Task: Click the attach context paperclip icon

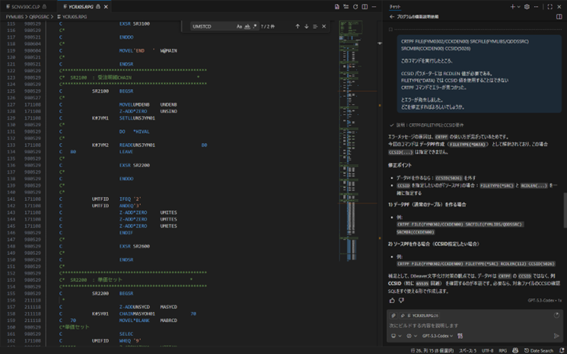Action: [393, 314]
